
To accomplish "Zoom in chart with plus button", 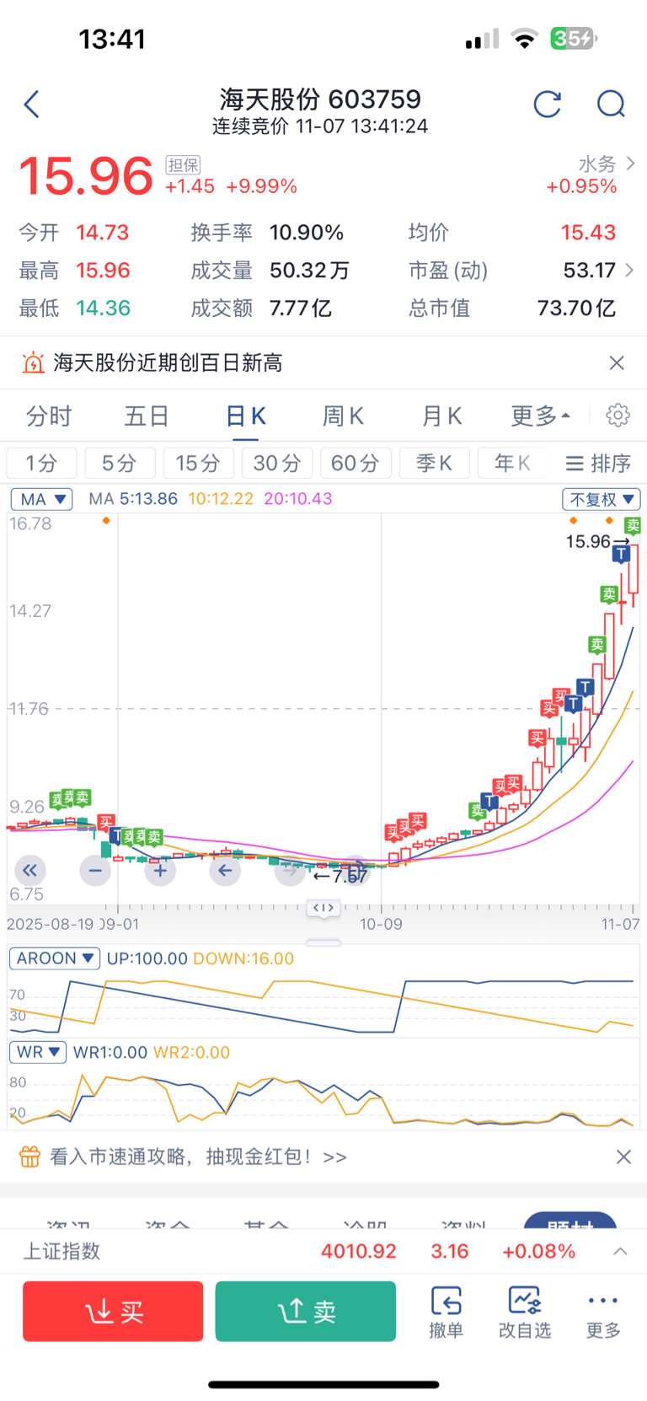I will pyautogui.click(x=160, y=871).
